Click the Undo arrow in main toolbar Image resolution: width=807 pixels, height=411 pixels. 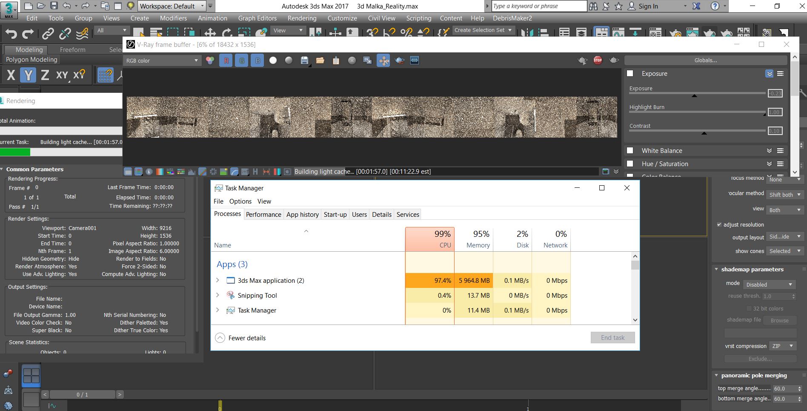(11, 34)
